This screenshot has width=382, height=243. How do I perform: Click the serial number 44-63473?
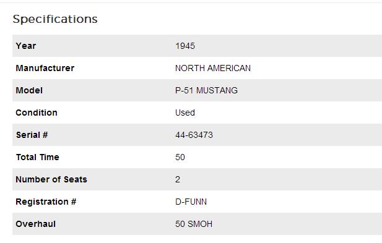[x=194, y=135]
